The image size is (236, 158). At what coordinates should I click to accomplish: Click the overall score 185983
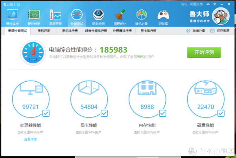[x=114, y=50]
